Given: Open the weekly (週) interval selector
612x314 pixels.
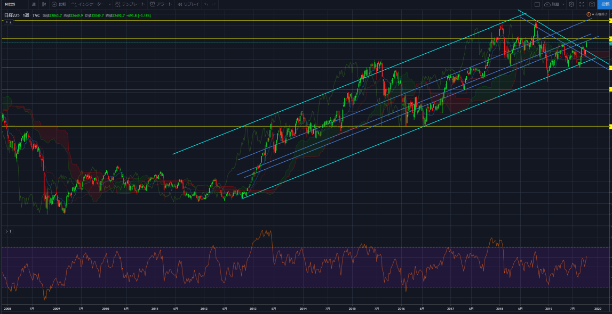Looking at the screenshot, I should (x=34, y=4).
